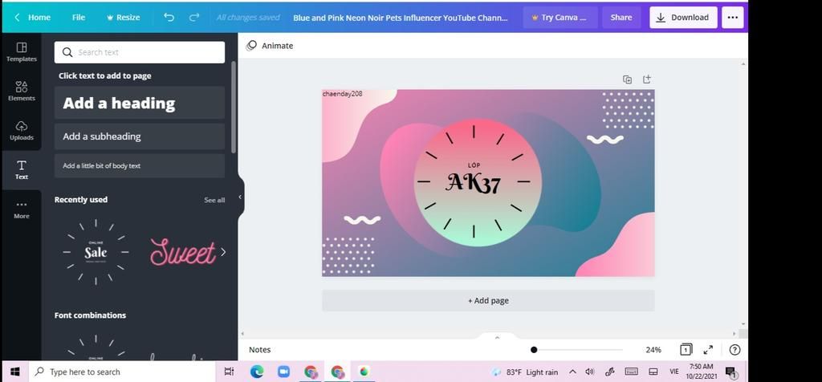This screenshot has width=822, height=382.
Task: Select the chaenday208 text on canvas
Action: [x=342, y=94]
